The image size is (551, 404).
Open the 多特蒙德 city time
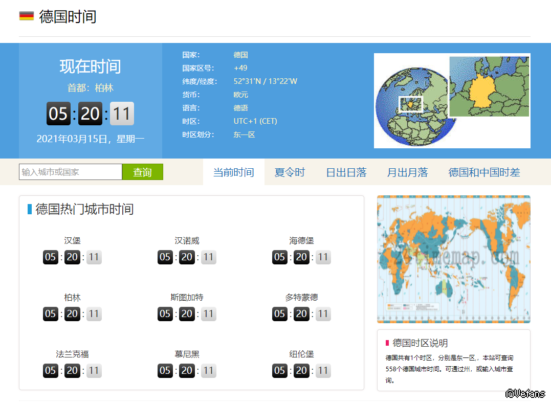(x=301, y=297)
